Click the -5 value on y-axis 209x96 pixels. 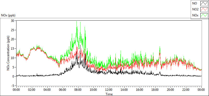tap(13, 86)
